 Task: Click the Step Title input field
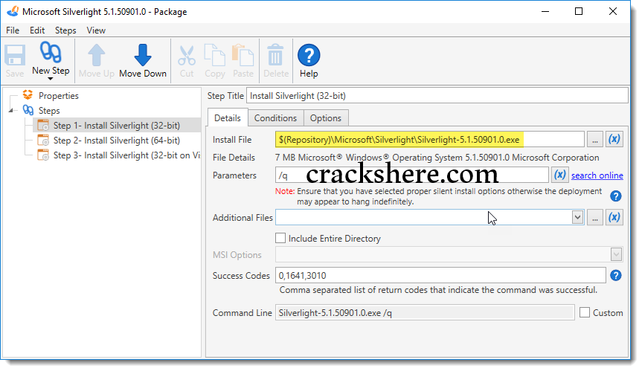pos(437,96)
